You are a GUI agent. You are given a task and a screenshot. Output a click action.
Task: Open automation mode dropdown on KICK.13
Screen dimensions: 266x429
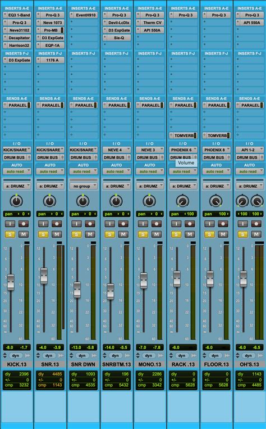tap(17, 171)
